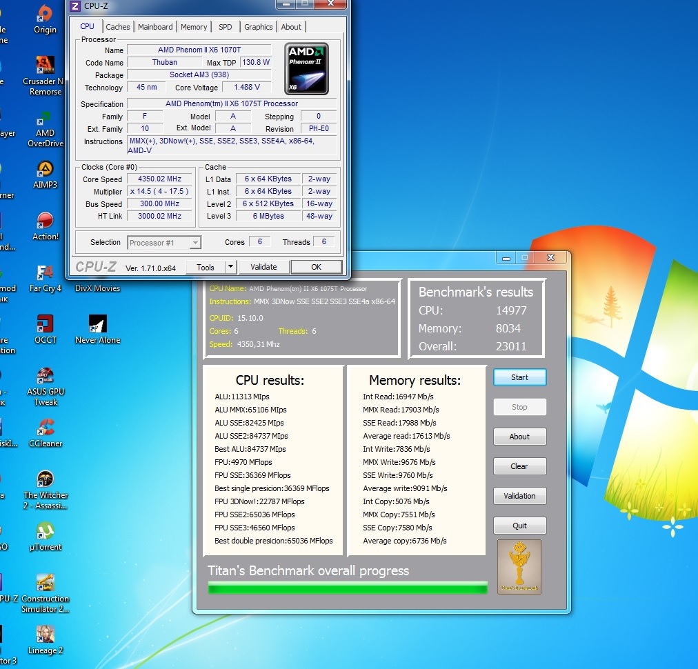Click the Titan's Benchmark trophy logo

pyautogui.click(x=519, y=567)
